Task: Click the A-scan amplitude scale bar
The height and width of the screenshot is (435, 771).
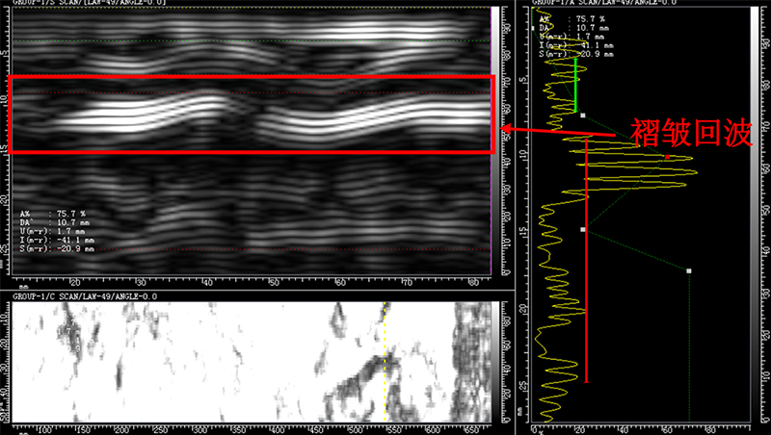Action: [755, 215]
